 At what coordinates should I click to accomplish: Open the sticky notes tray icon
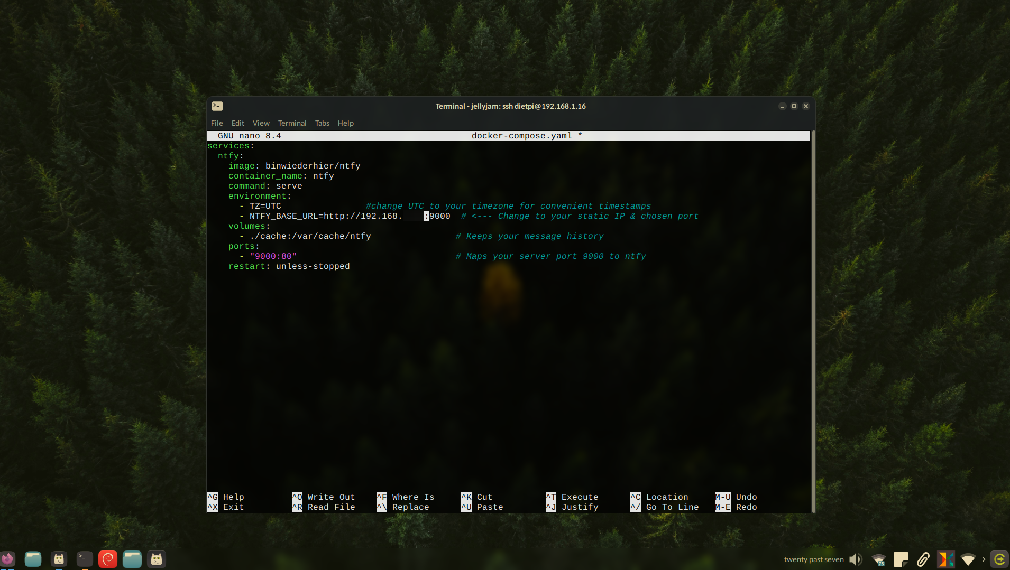tap(901, 559)
